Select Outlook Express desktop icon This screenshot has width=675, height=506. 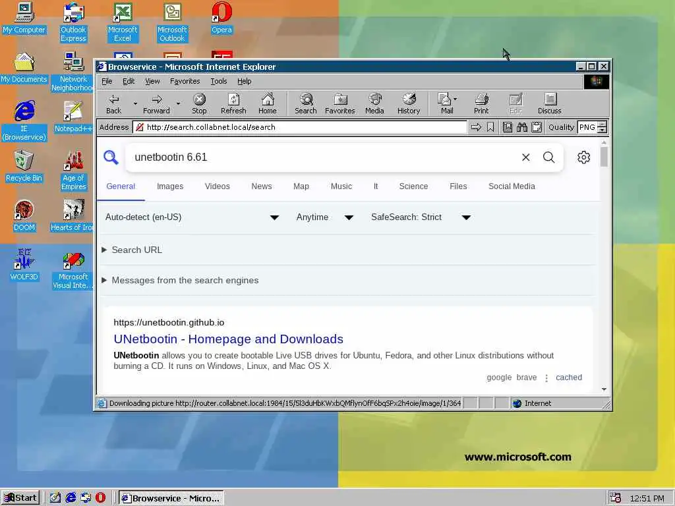(73, 22)
